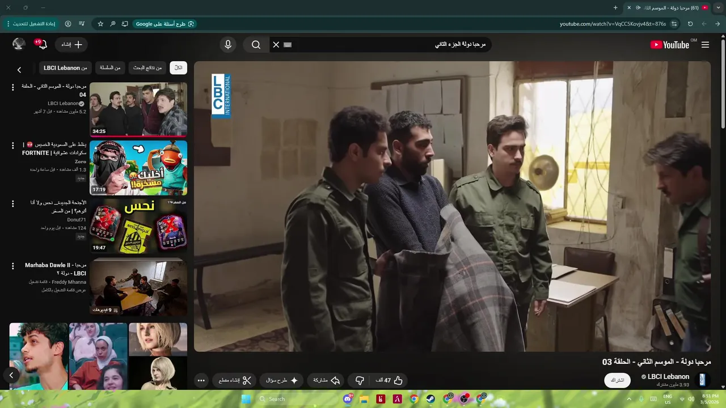Open YouTube notifications bell
Viewport: 726px width, 408px height.
point(42,44)
